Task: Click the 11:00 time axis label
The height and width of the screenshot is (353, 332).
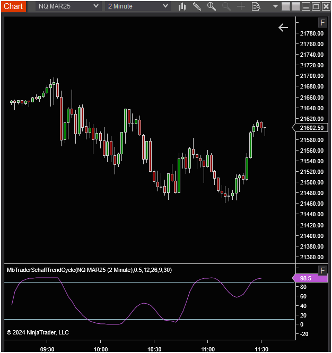Action: 208,349
